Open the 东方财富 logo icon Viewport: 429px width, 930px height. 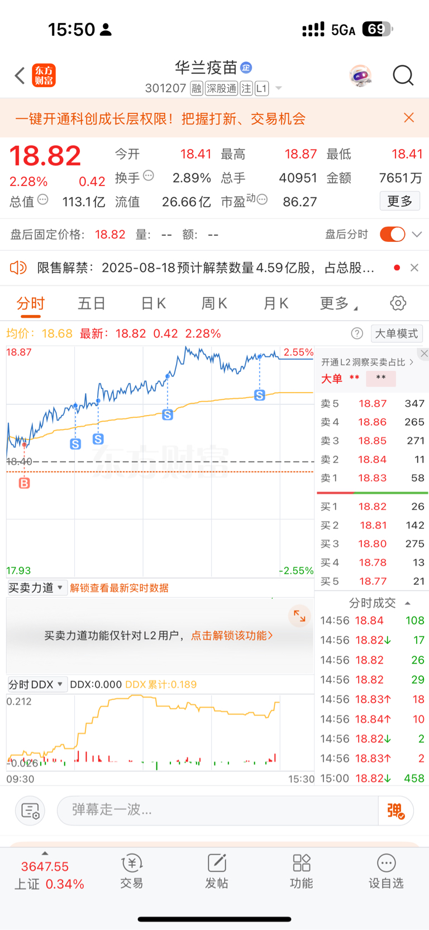click(x=44, y=75)
